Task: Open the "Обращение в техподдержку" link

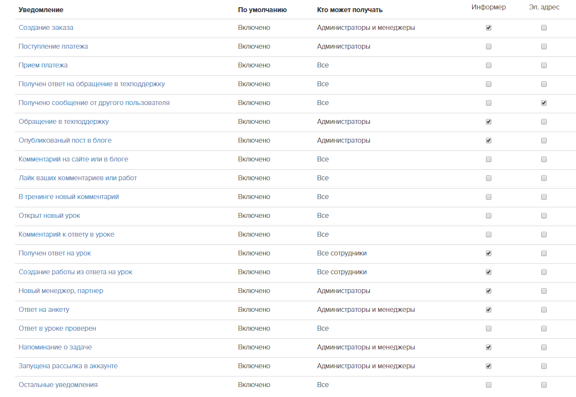Action: tap(64, 121)
